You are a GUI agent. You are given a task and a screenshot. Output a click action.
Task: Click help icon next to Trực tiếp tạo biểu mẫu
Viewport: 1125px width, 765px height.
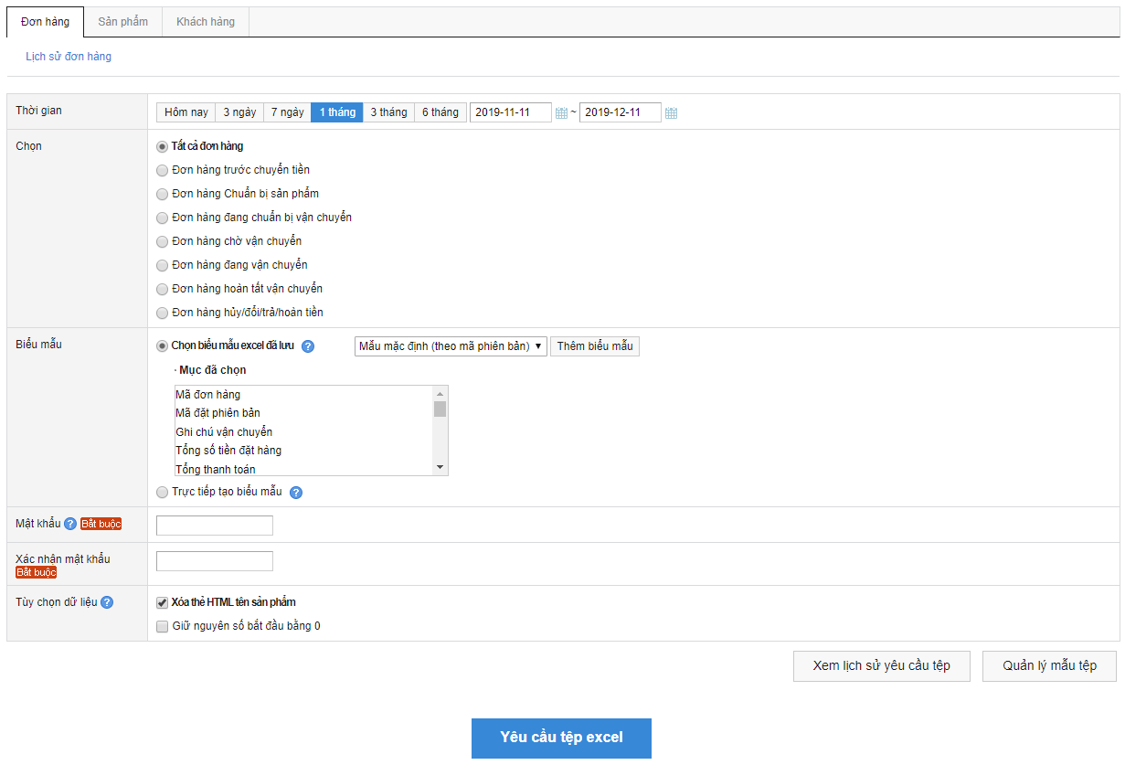click(x=296, y=493)
